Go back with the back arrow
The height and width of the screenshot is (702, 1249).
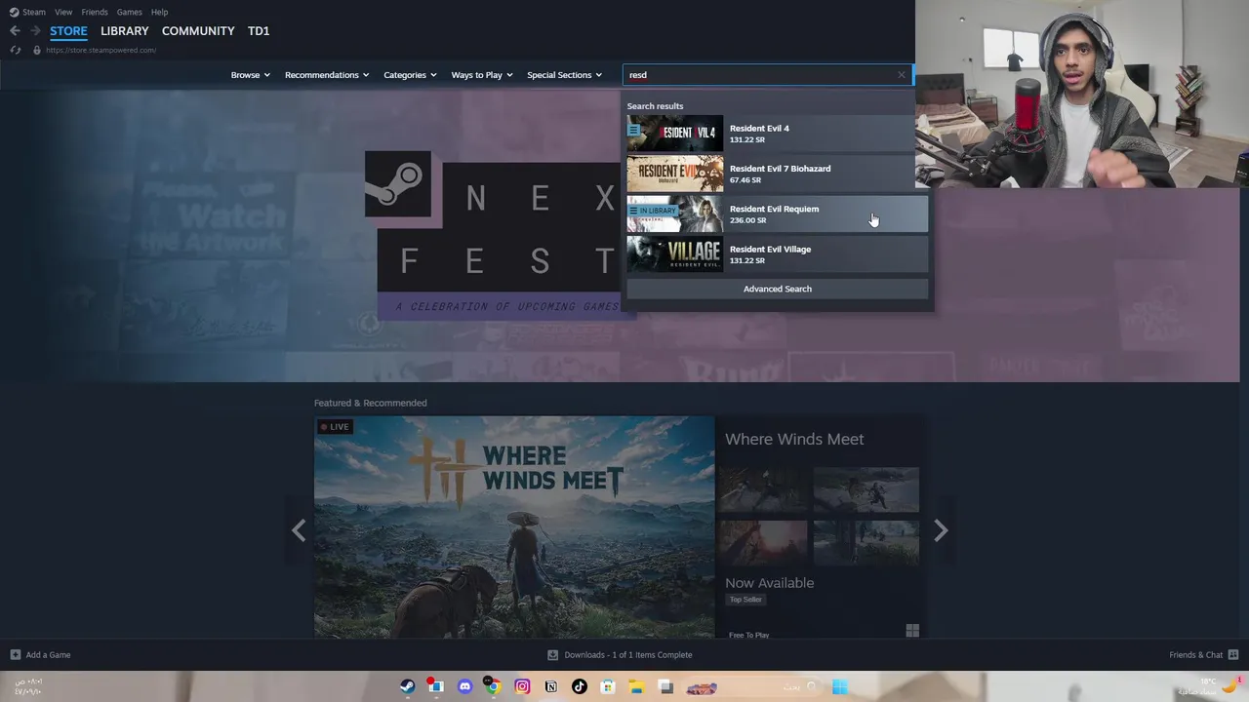click(x=15, y=31)
